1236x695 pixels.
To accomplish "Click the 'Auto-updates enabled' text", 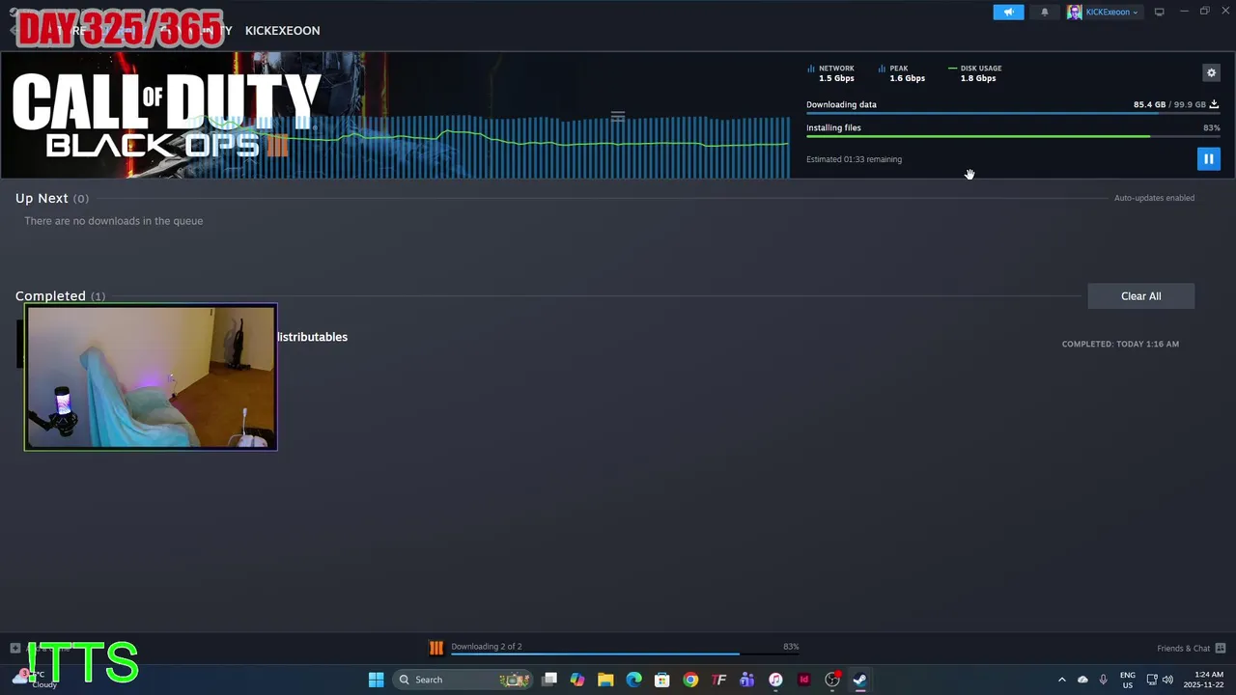I will 1154,198.
